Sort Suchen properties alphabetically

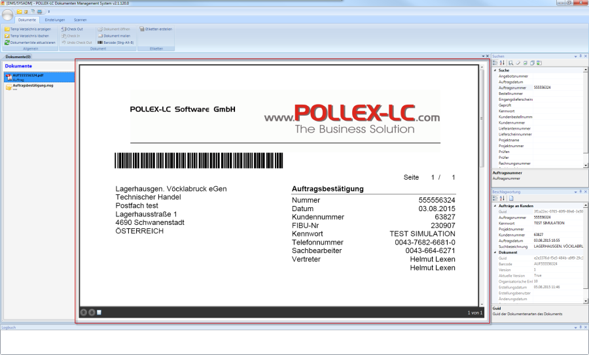(502, 63)
